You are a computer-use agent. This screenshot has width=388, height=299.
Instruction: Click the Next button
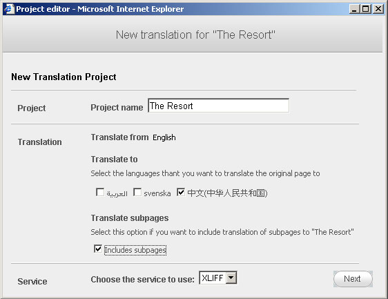pyautogui.click(x=353, y=279)
